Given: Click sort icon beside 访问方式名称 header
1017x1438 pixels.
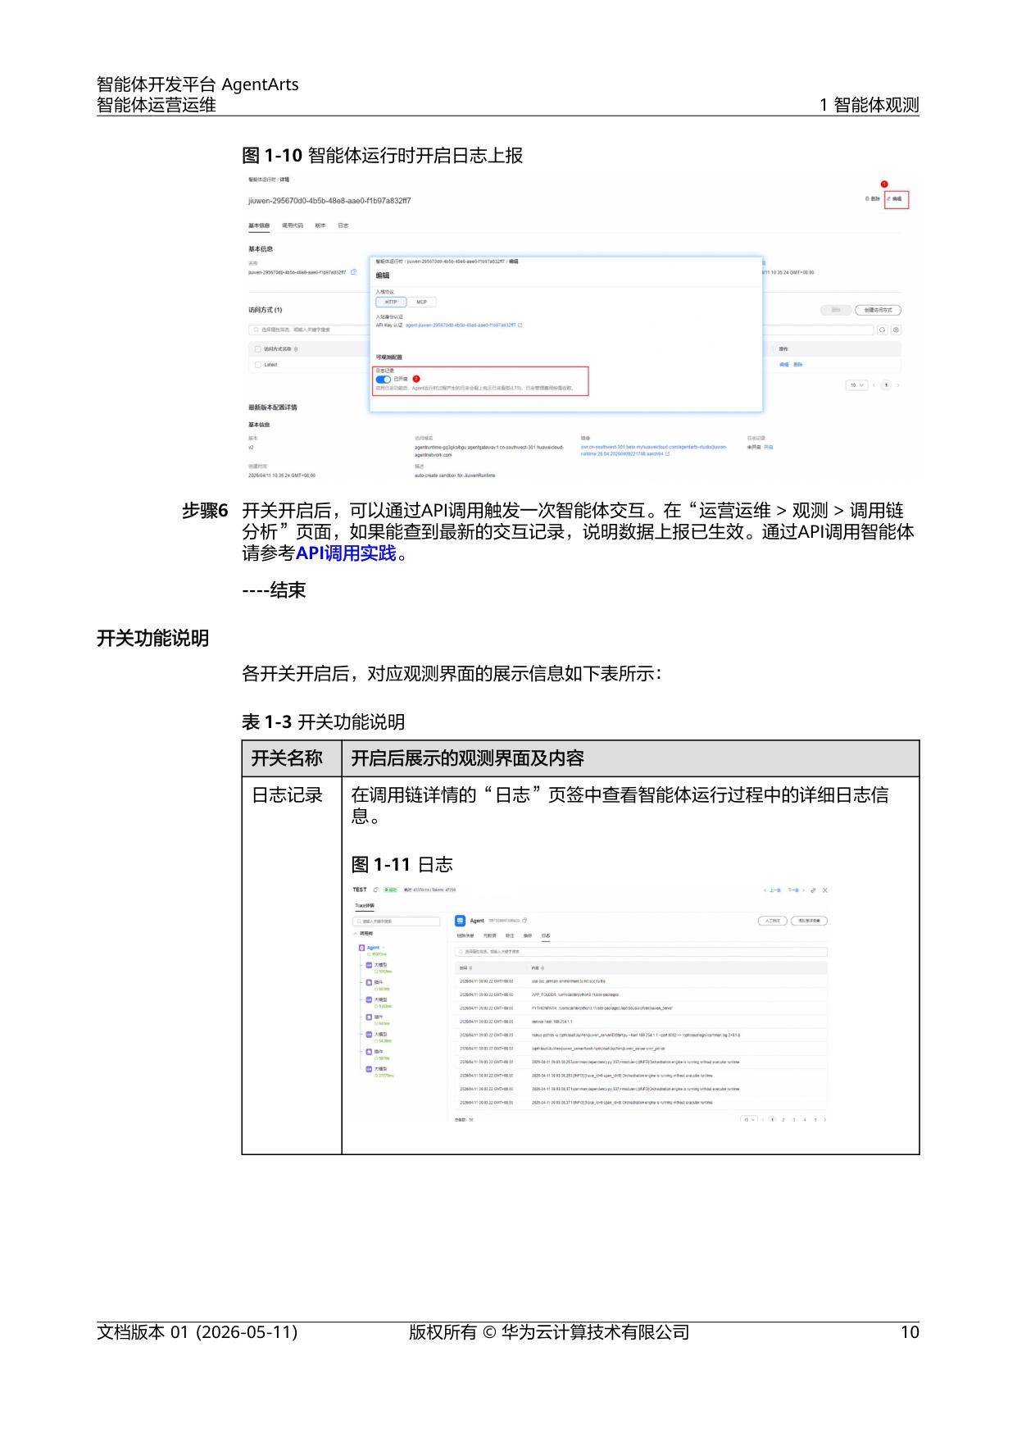Looking at the screenshot, I should pyautogui.click(x=296, y=349).
